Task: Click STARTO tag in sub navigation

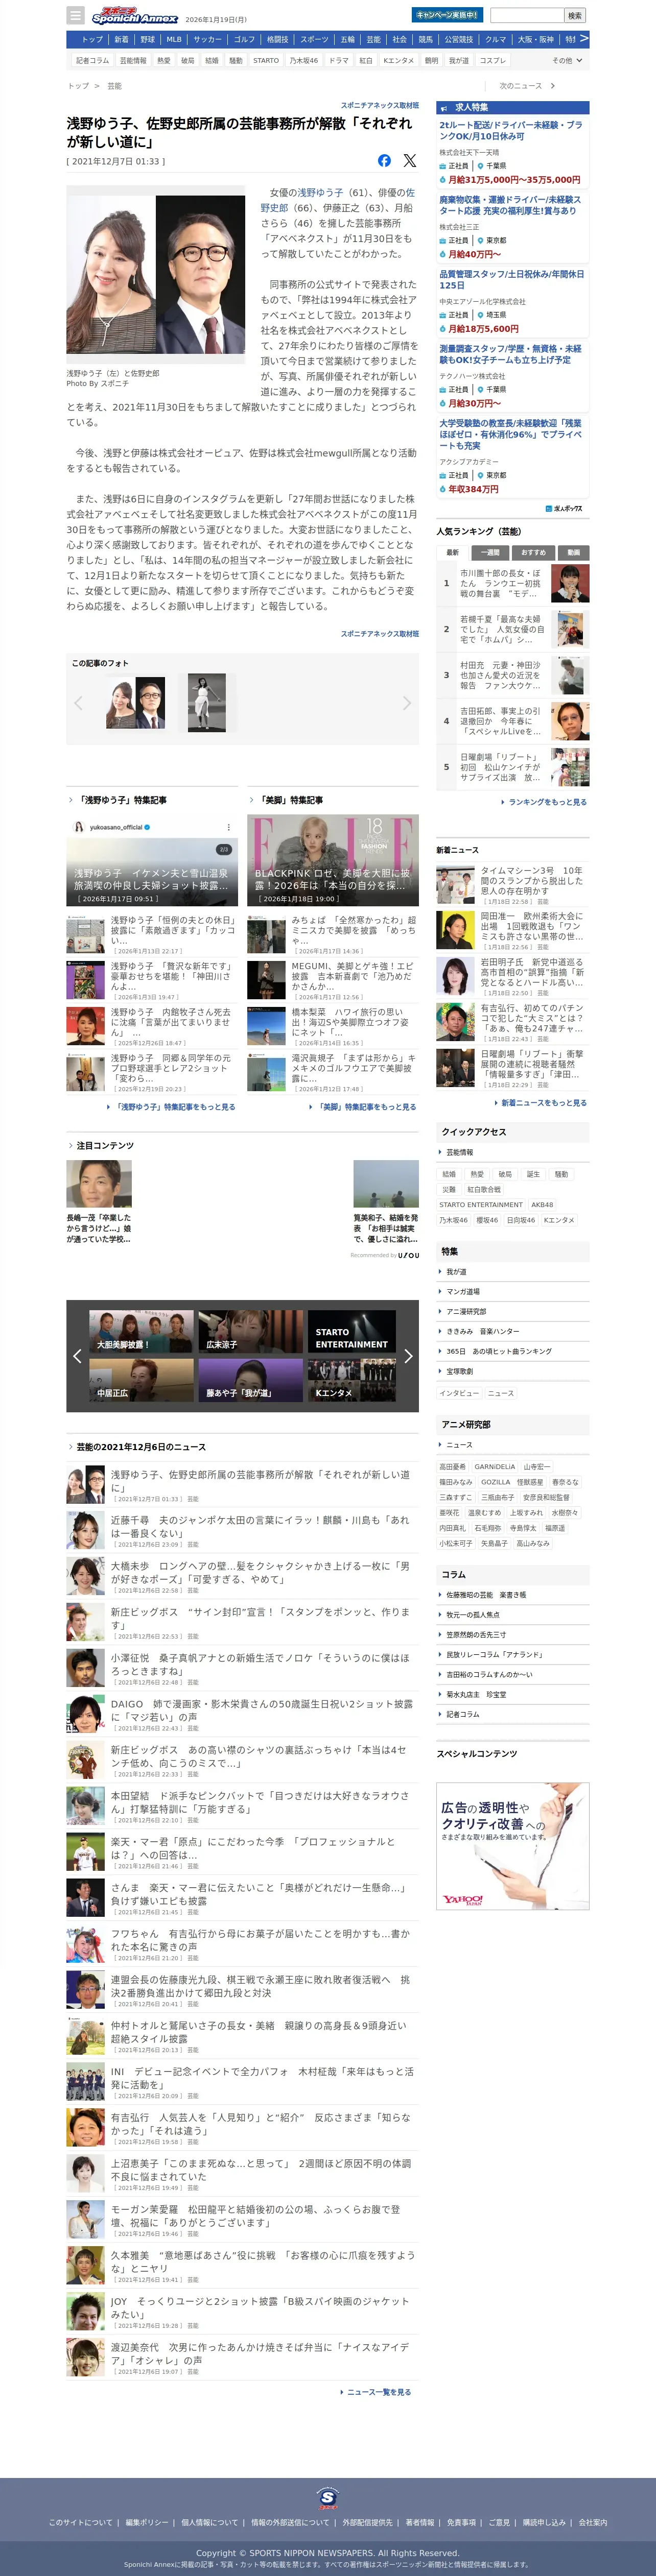Action: click(x=266, y=60)
